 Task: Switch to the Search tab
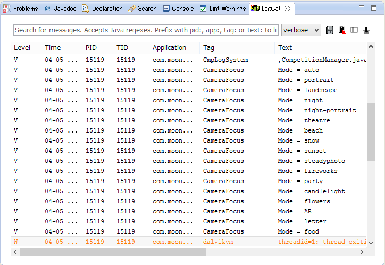click(x=142, y=9)
